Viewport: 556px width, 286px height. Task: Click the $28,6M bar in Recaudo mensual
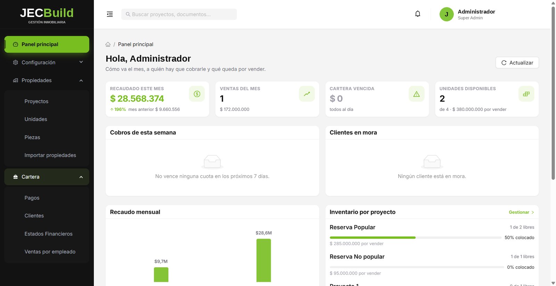264,260
